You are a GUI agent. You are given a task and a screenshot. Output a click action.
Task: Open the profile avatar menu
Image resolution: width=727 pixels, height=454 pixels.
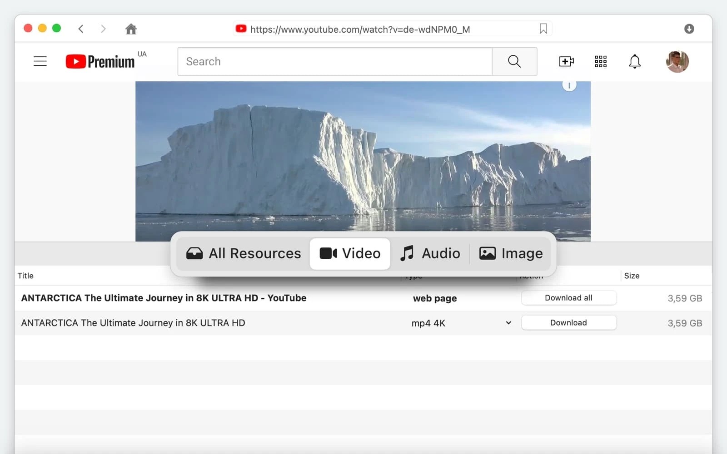[677, 61]
